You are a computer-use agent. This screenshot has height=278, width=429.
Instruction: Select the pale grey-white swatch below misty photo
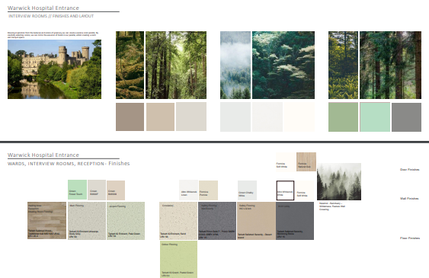pos(235,117)
